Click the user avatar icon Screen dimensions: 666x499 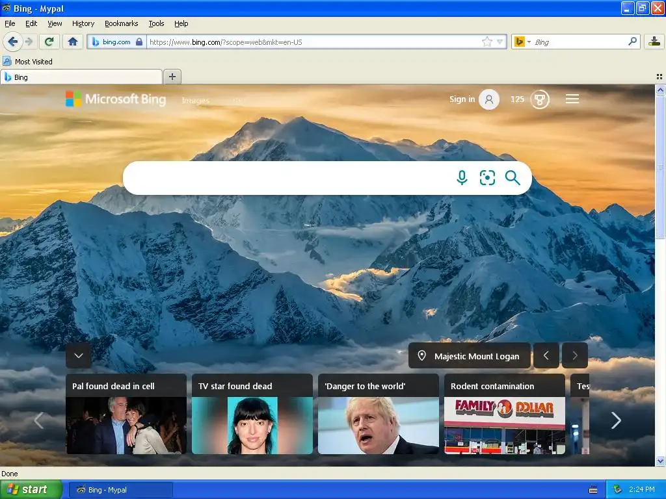[489, 99]
